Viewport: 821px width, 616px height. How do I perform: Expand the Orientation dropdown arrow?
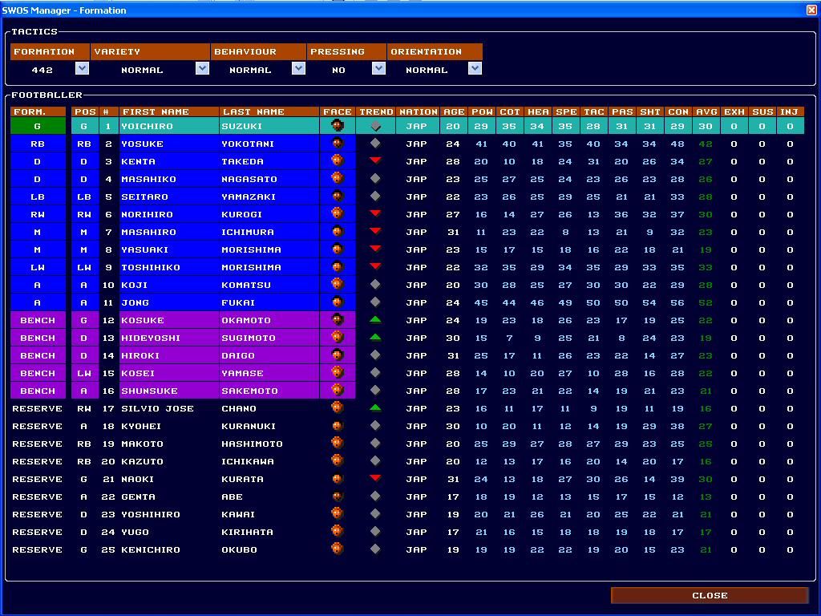pos(475,69)
